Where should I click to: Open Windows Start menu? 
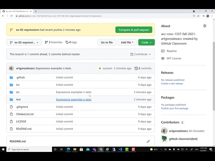tap(3, 149)
